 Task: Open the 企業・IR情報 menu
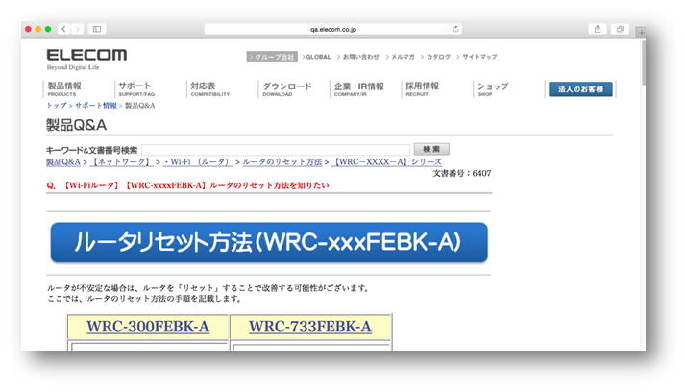coord(358,88)
